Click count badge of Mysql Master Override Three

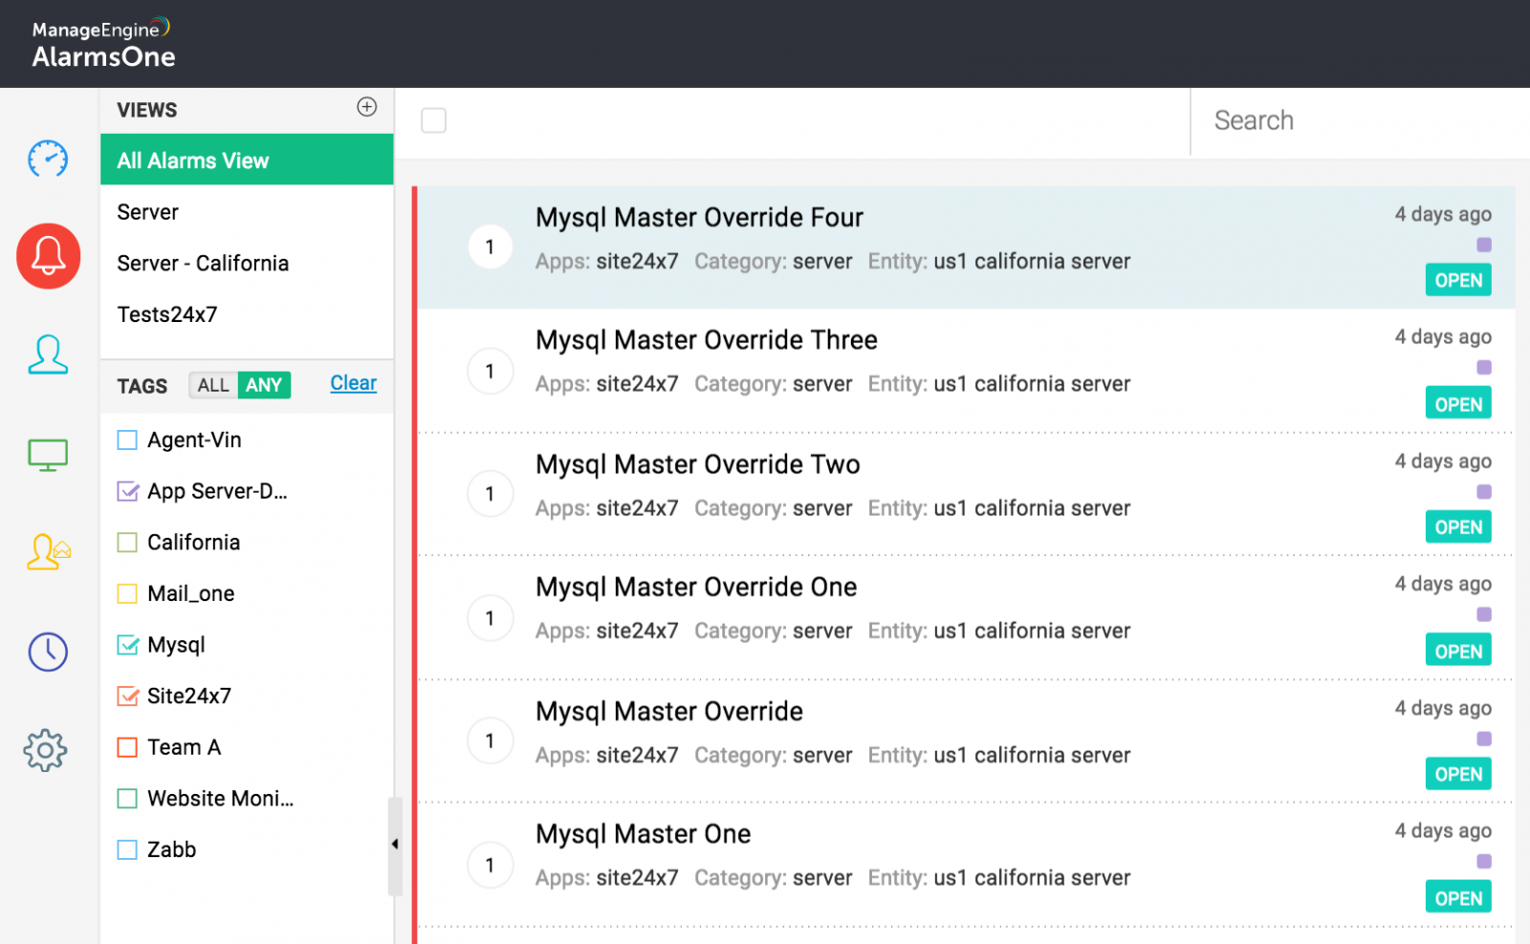(491, 371)
